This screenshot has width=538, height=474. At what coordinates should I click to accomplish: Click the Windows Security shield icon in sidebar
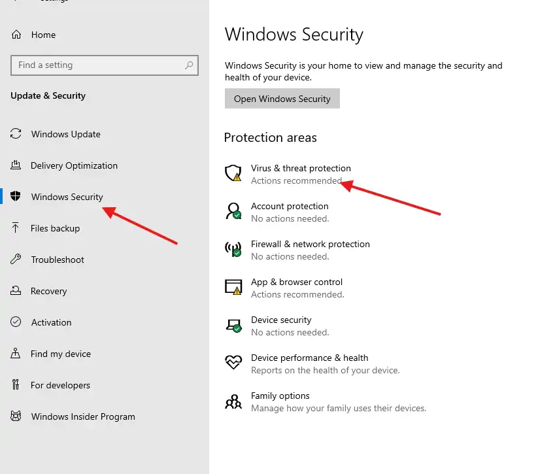point(16,196)
